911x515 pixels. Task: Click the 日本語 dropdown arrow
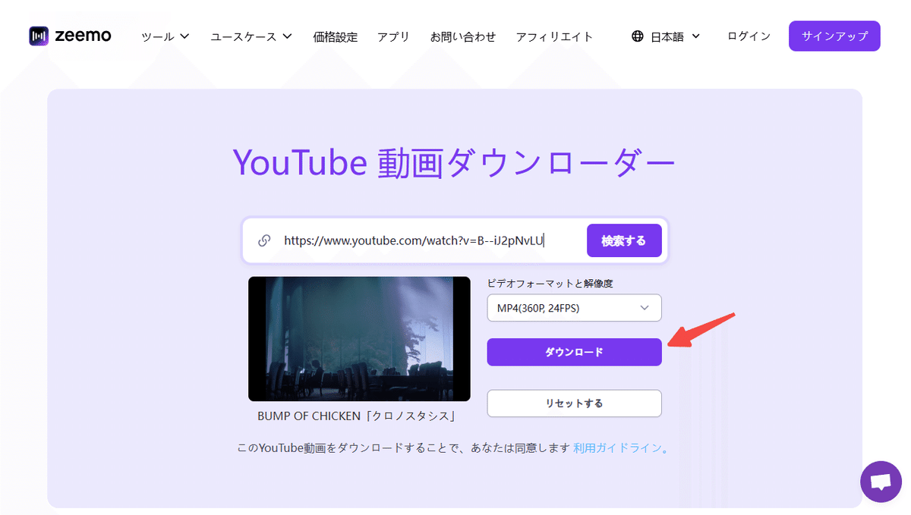tap(695, 36)
